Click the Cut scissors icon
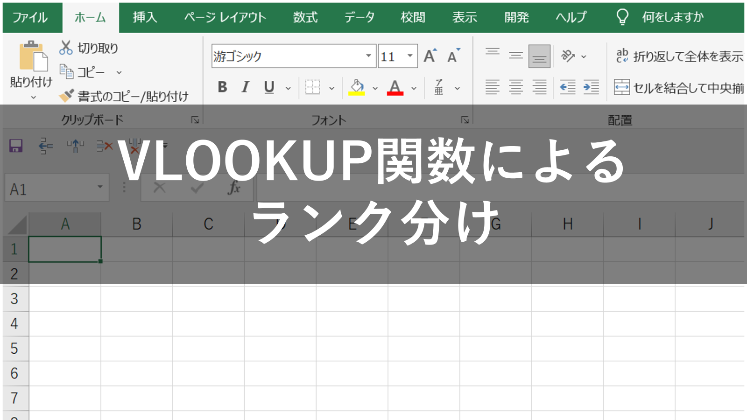 click(x=66, y=48)
